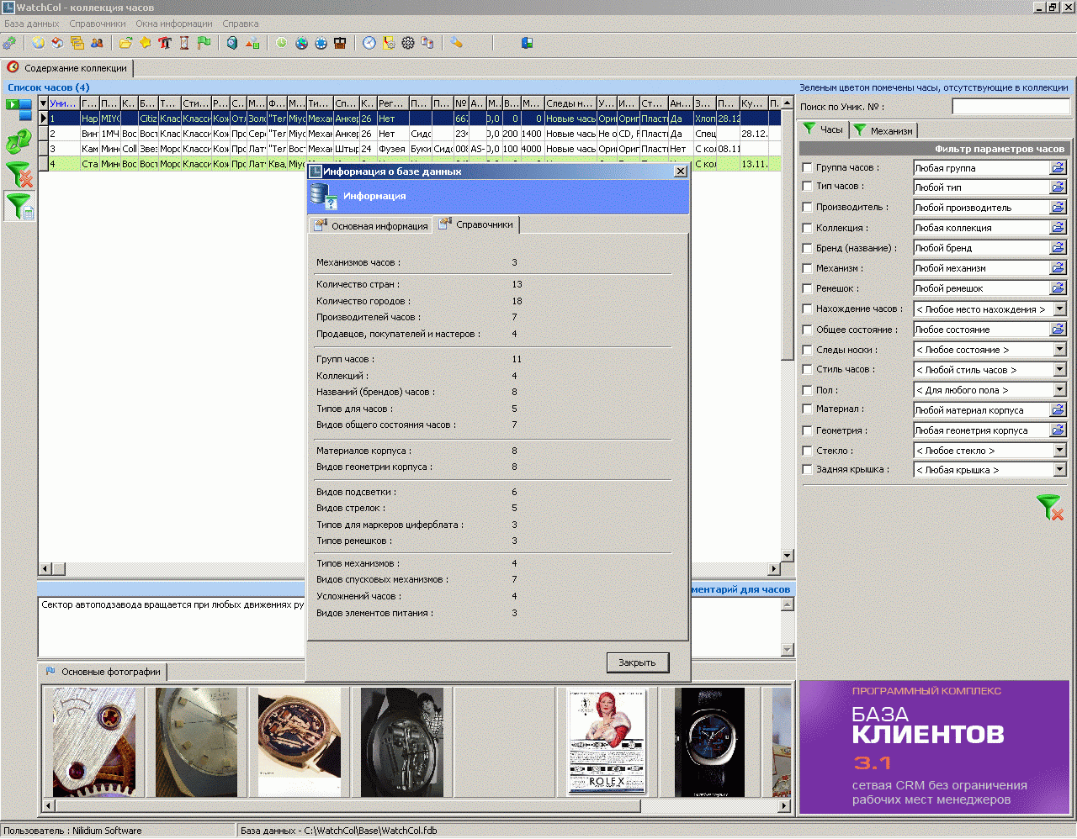Toggle the funnel with table filter icon

pos(18,206)
